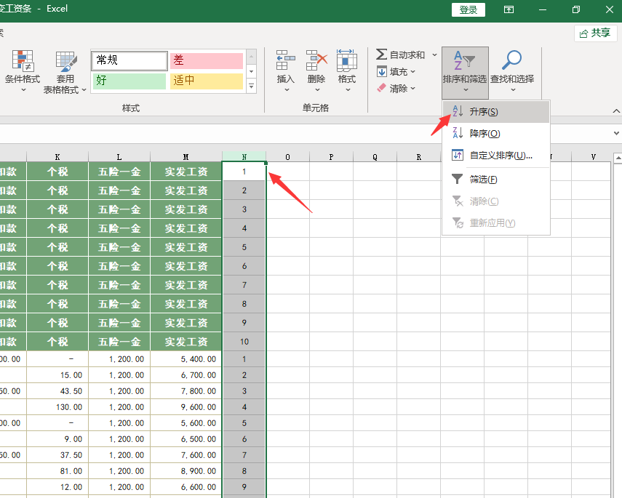
Task: Collapse the ribbon with the chevron arrow
Action: pos(616,111)
